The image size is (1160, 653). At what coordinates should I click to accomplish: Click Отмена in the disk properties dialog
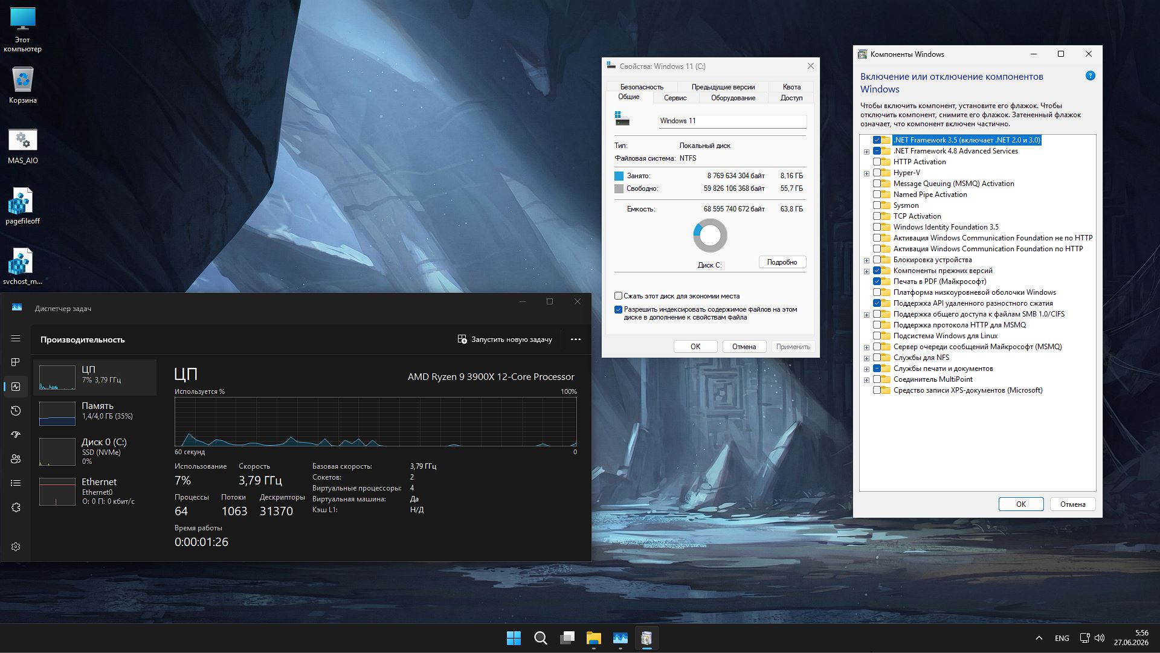tap(744, 347)
